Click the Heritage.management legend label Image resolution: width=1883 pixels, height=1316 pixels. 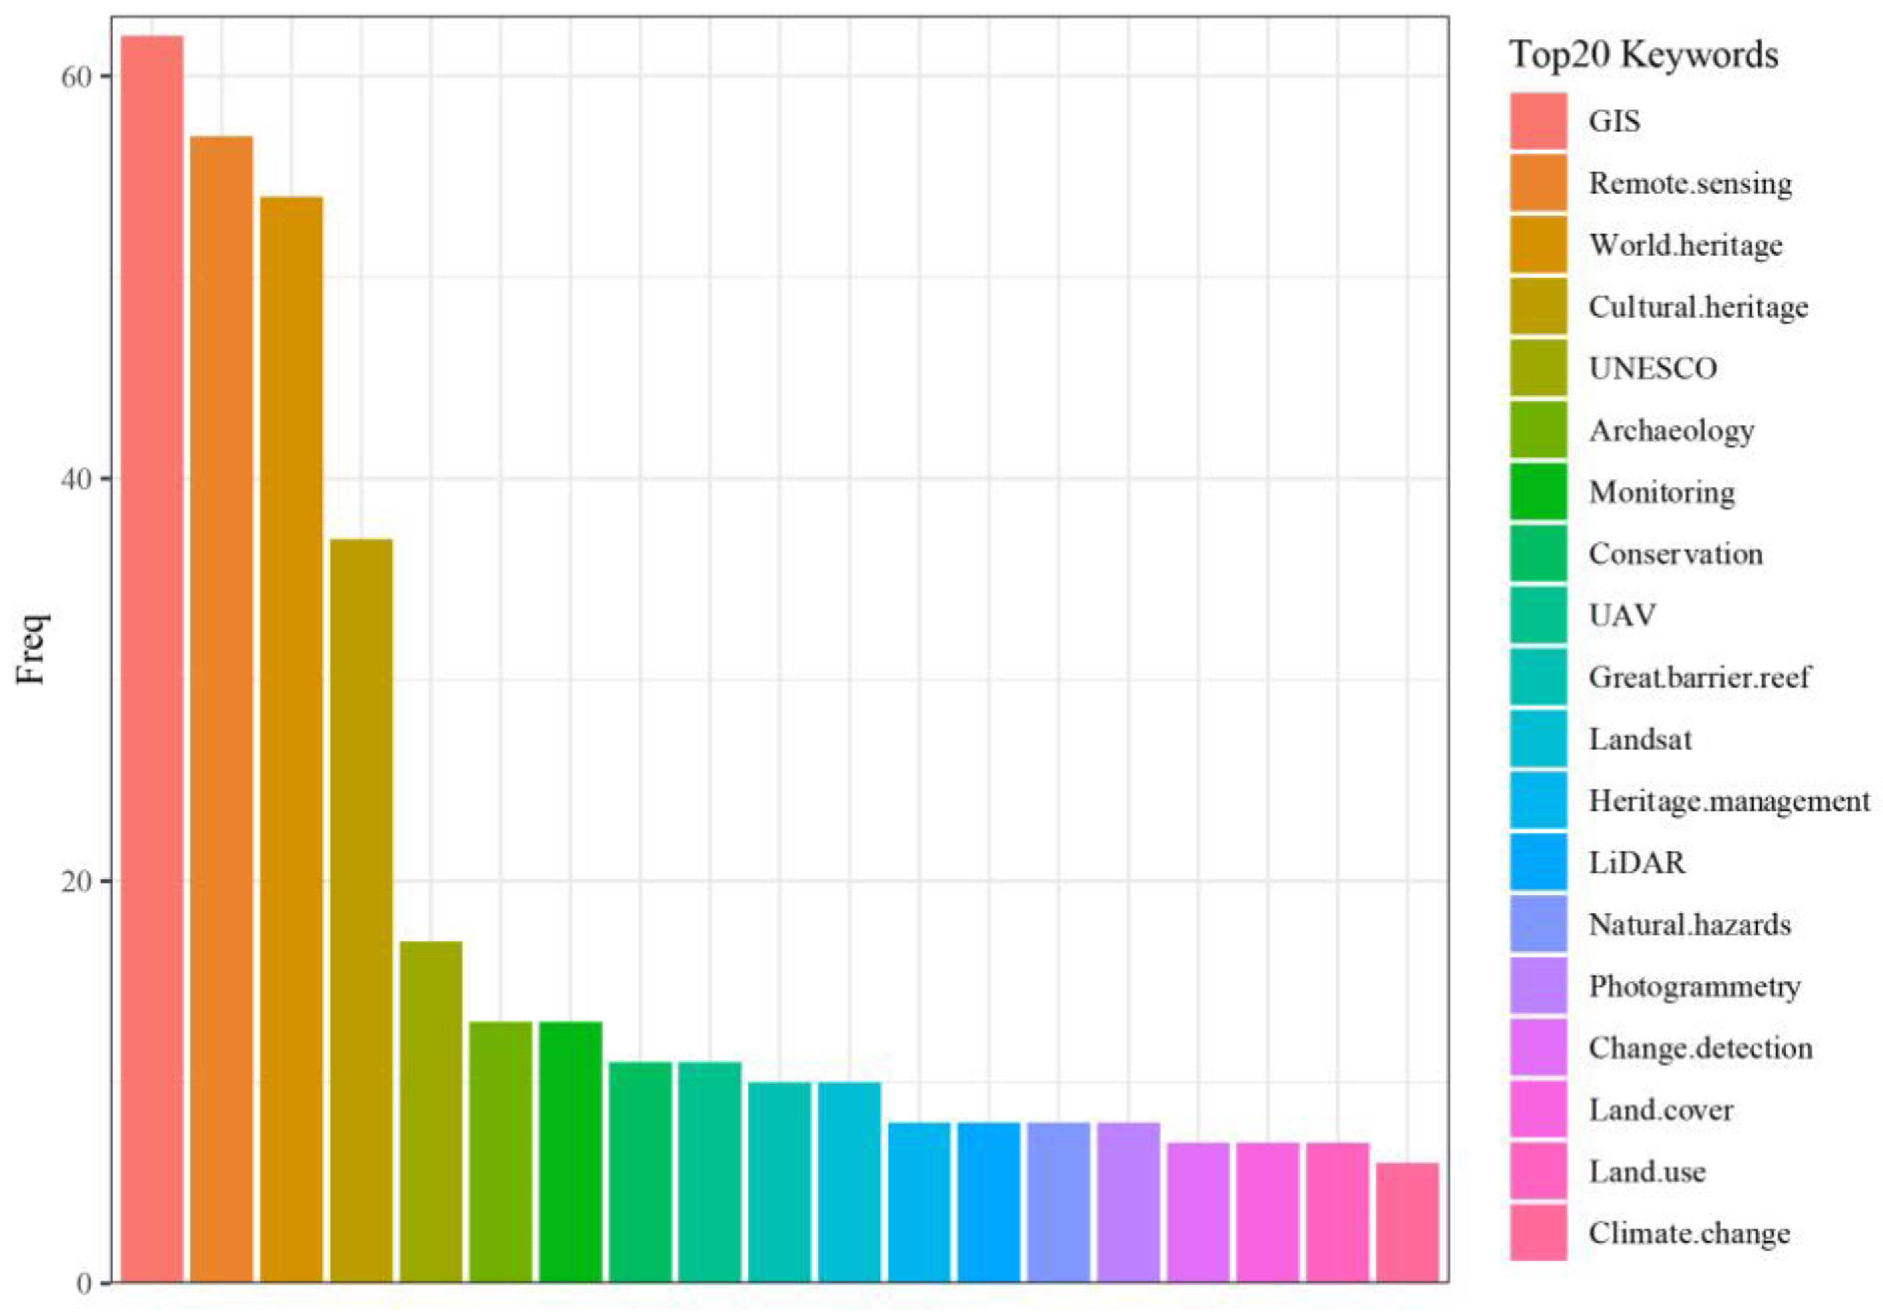1729,801
